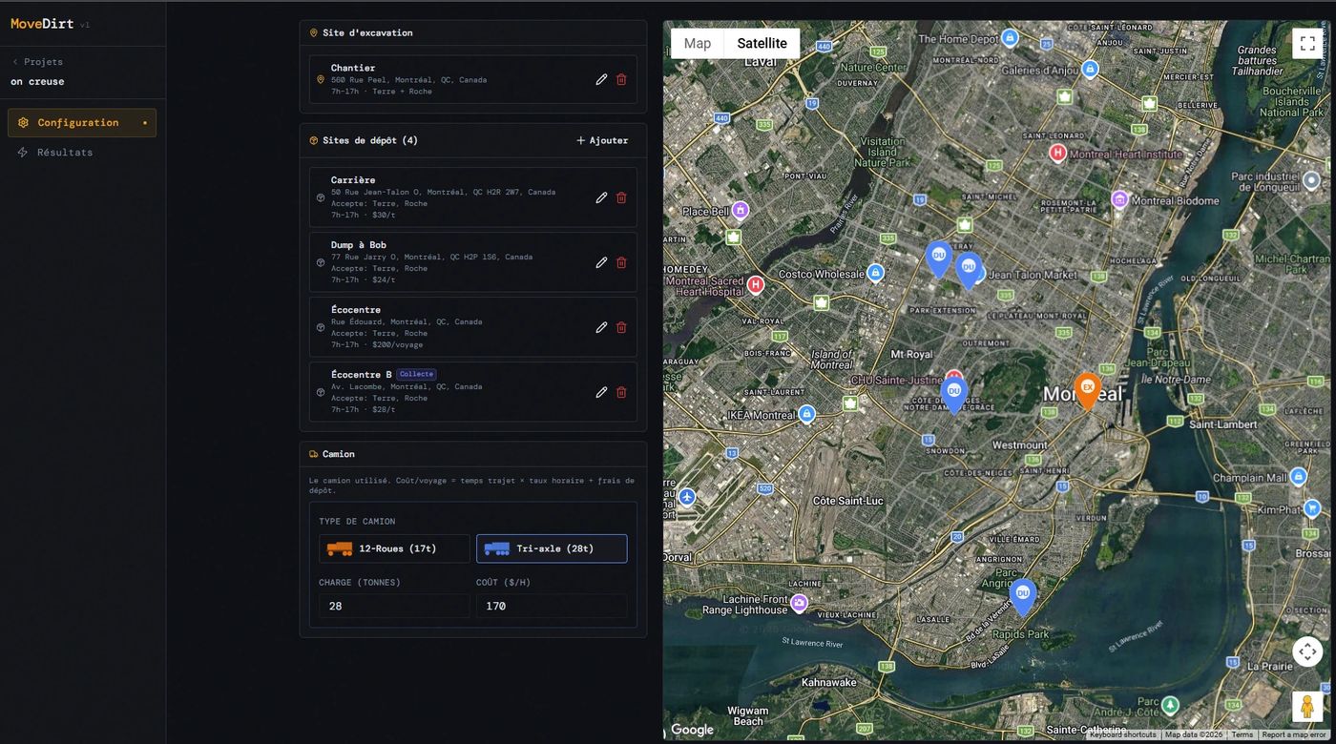Edit the Dump à Bob site
Viewport: 1336px width, 744px height.
[x=601, y=262]
